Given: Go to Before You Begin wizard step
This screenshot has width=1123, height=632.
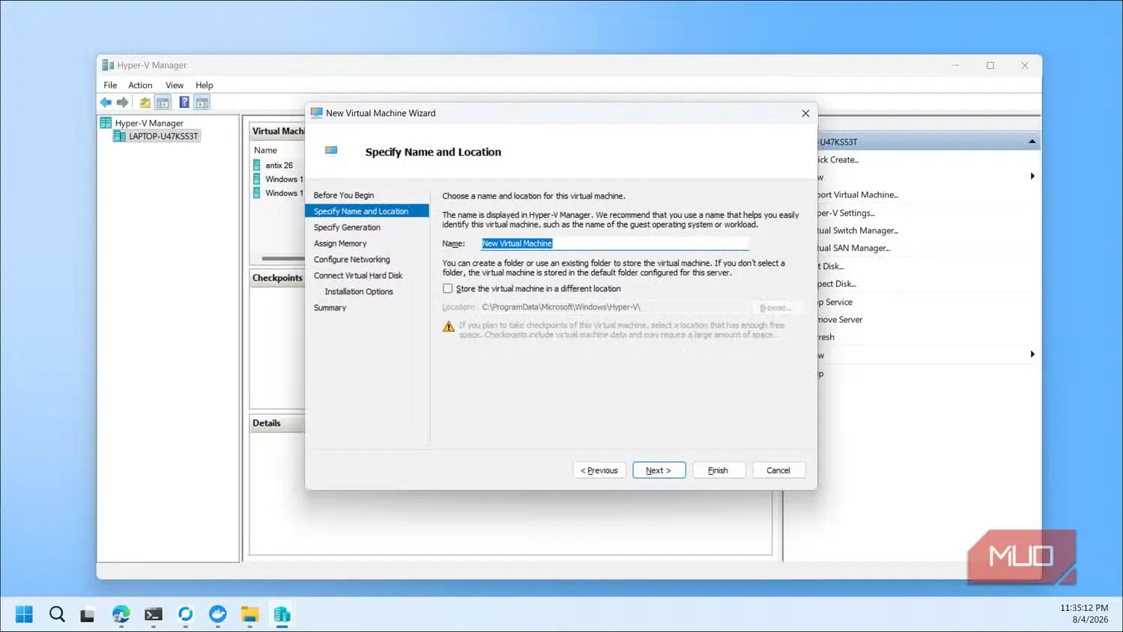Looking at the screenshot, I should [344, 195].
